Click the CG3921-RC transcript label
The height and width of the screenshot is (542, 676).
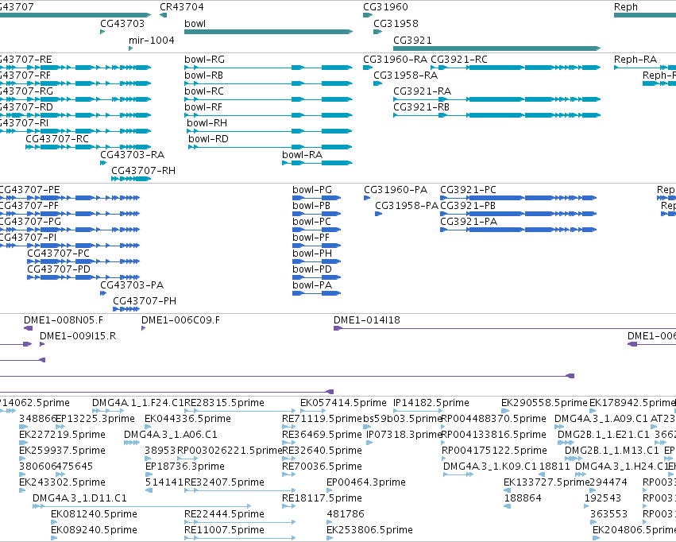click(459, 60)
